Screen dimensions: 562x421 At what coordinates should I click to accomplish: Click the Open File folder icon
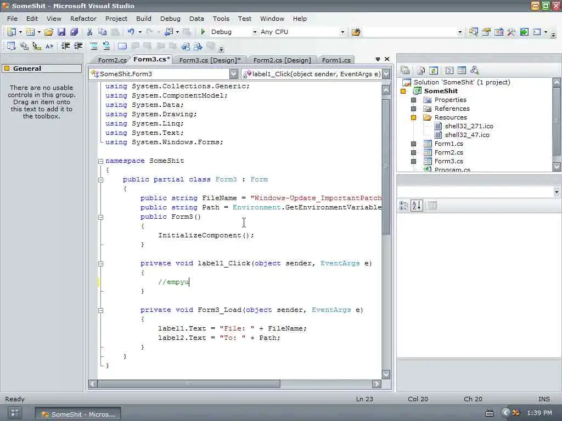49,32
